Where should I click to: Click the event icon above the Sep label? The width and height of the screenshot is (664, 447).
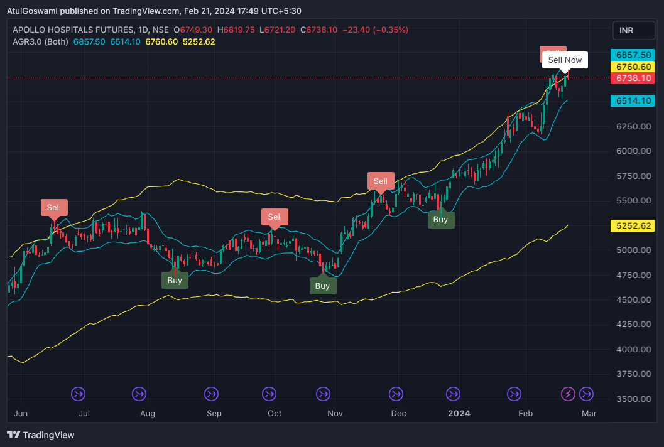[x=211, y=394]
